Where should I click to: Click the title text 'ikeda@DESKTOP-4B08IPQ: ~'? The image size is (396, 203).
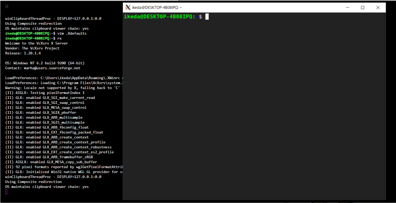tap(157, 8)
